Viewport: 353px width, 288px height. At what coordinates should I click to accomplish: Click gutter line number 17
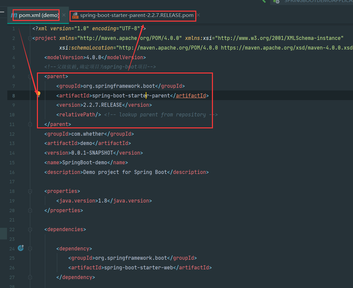(12, 182)
